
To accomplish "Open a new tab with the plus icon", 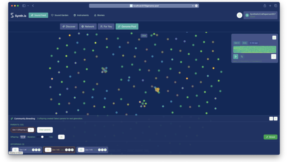I will [270, 6].
